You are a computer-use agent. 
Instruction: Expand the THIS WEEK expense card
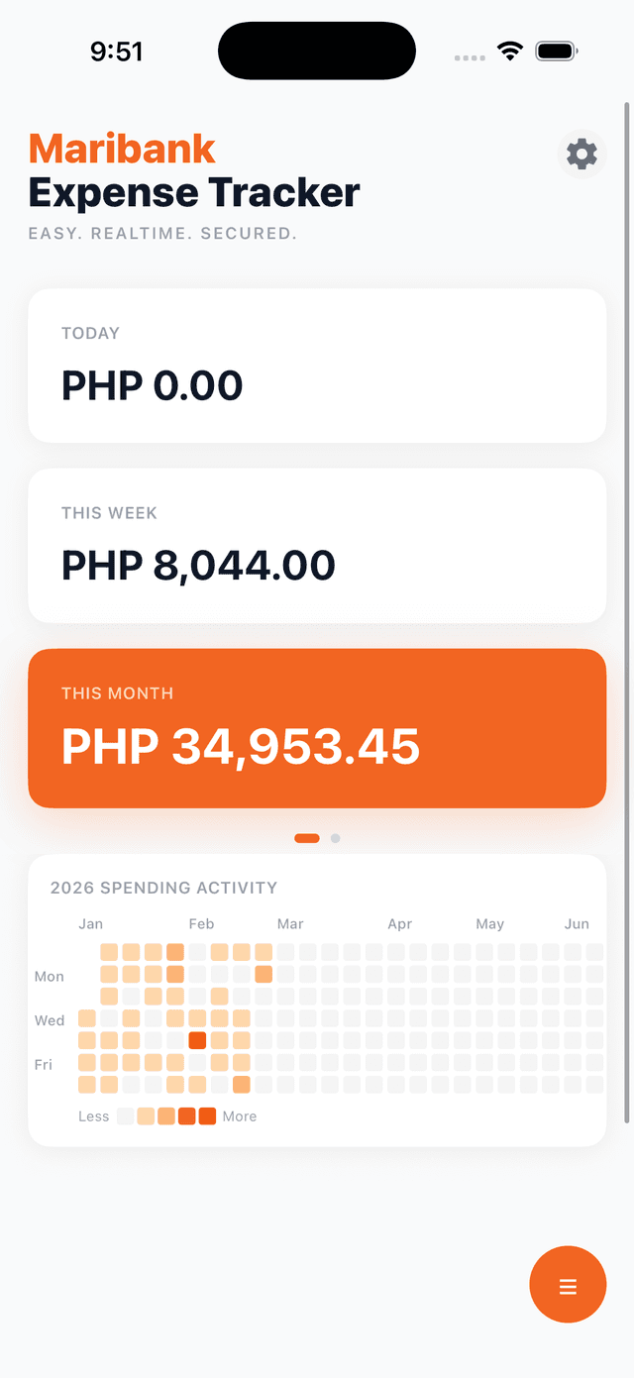click(317, 545)
